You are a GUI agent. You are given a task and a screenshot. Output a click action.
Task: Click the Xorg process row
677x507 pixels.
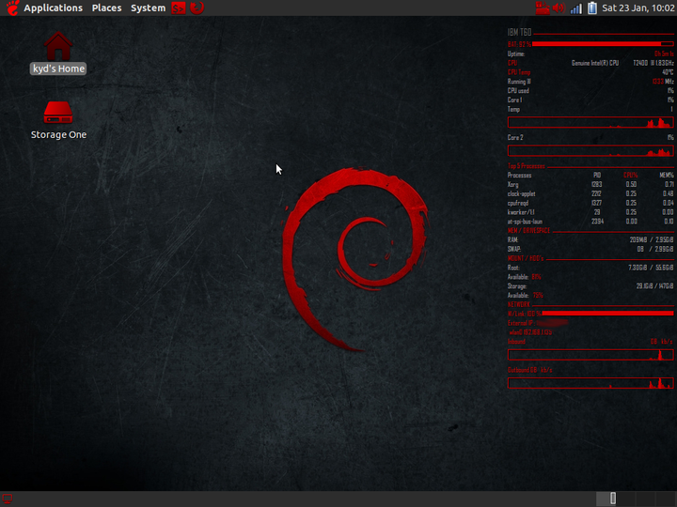[x=590, y=185]
